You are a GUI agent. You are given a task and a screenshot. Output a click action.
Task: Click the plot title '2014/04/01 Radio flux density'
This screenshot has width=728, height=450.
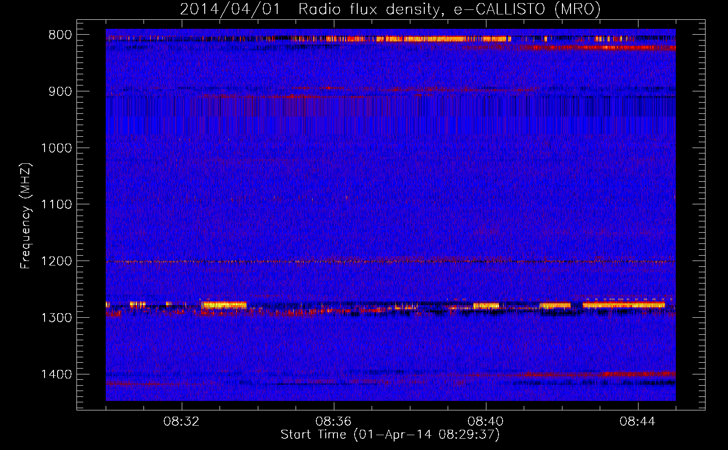click(309, 9)
